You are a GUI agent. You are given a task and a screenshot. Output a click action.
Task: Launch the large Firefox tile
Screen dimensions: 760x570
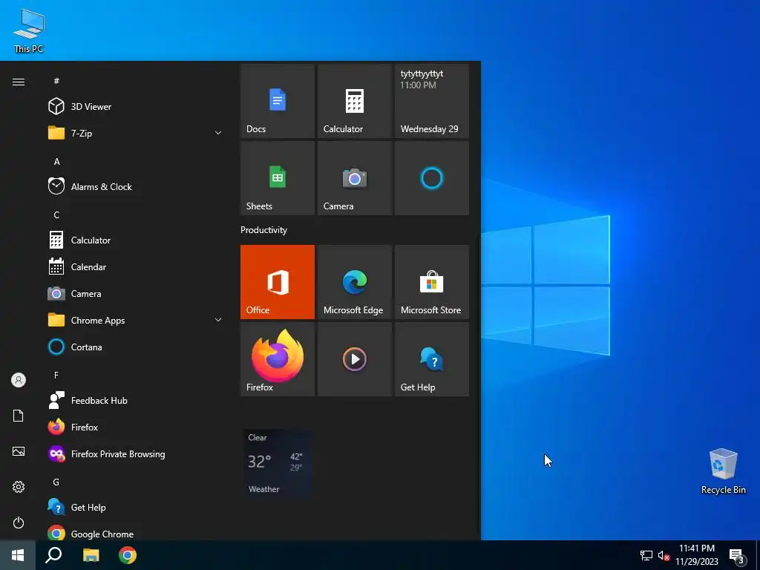pos(278,359)
